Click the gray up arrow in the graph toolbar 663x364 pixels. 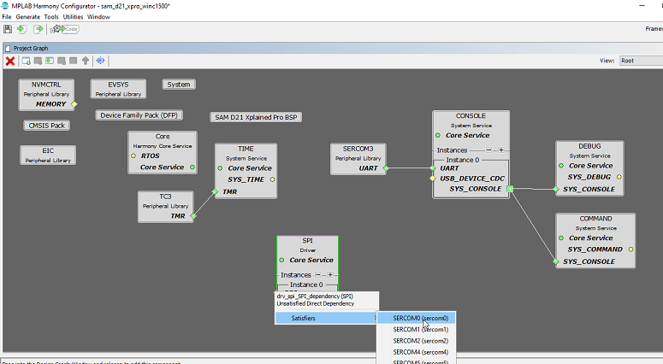[x=86, y=61]
